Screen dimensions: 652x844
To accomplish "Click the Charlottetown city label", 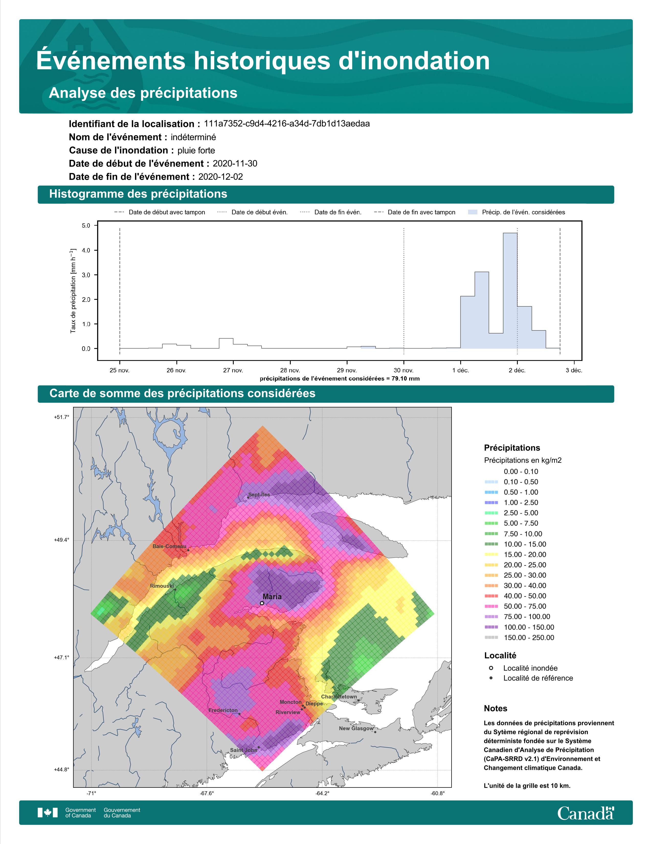I will [339, 697].
